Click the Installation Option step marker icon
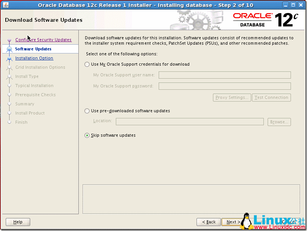The width and height of the screenshot is (307, 231). (10, 58)
